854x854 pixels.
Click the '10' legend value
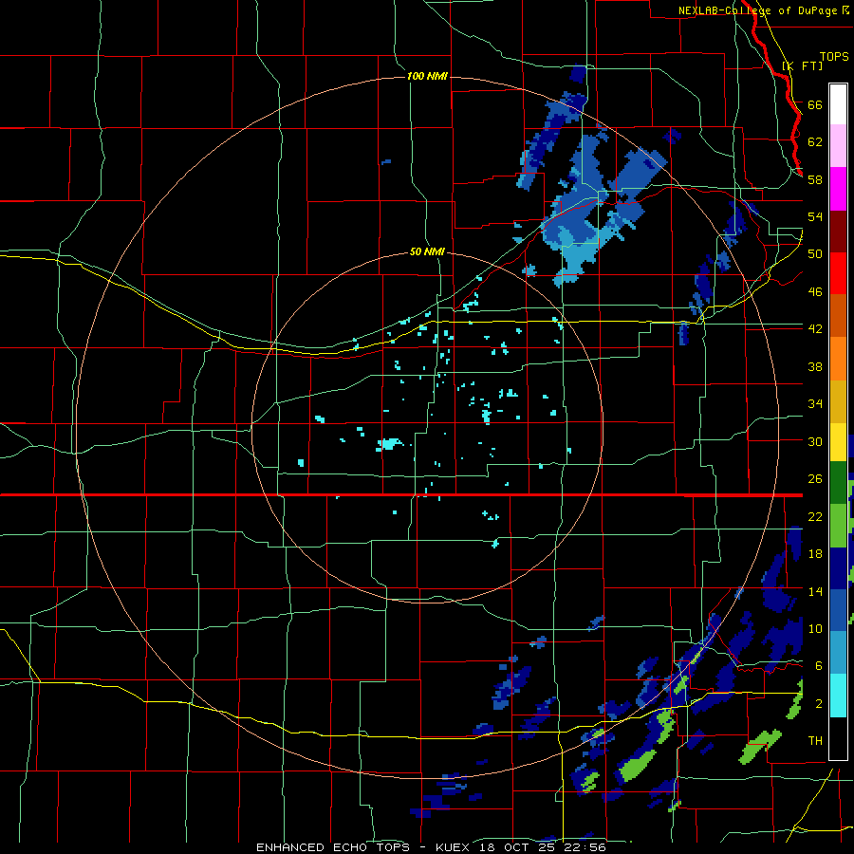tap(815, 628)
